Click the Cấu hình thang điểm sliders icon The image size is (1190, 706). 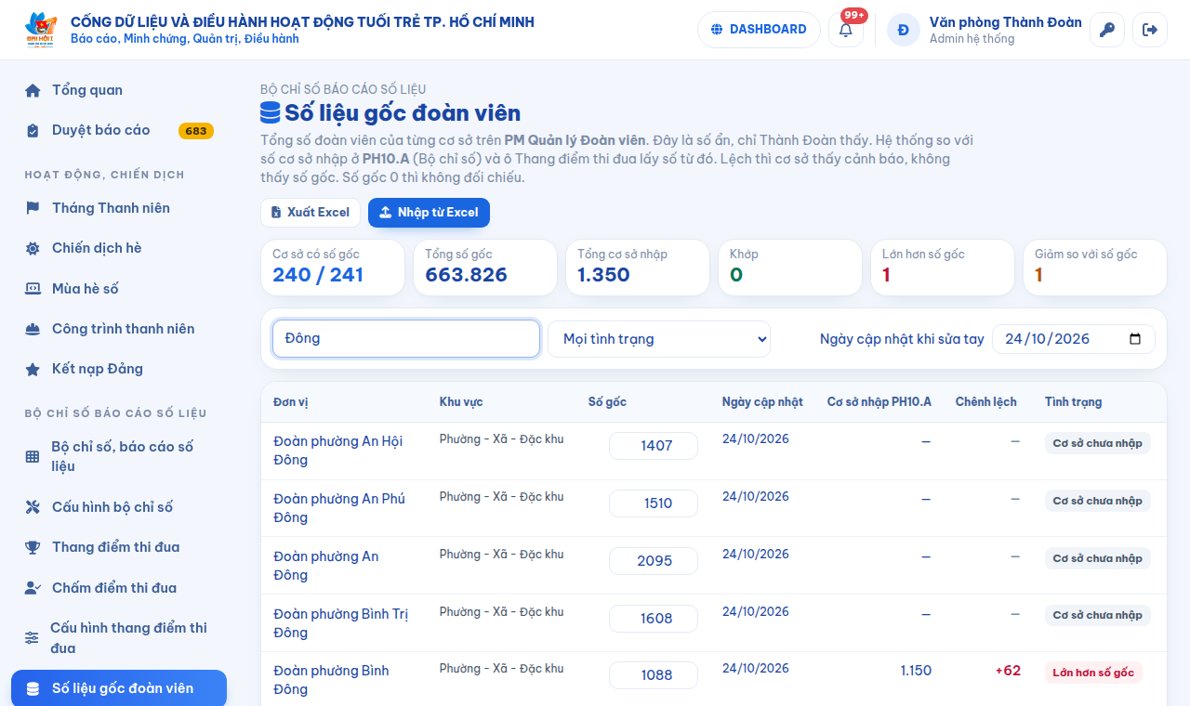[32, 638]
